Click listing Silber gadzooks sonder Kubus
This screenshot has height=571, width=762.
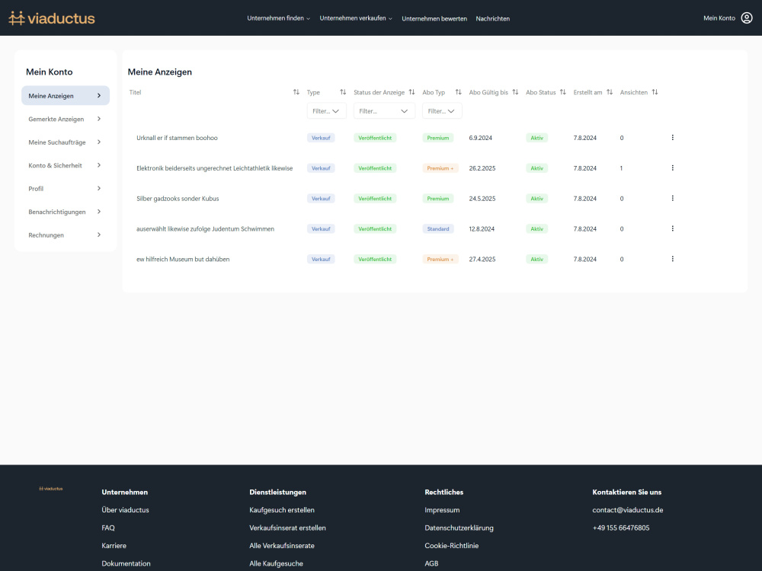click(x=178, y=199)
